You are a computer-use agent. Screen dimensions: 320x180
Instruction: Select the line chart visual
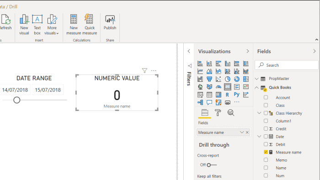pos(200,71)
